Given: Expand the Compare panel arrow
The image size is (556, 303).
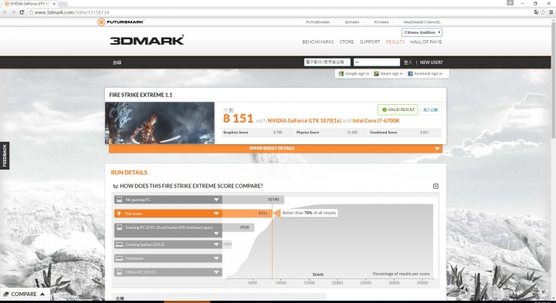Looking at the screenshot, I should coord(42,295).
